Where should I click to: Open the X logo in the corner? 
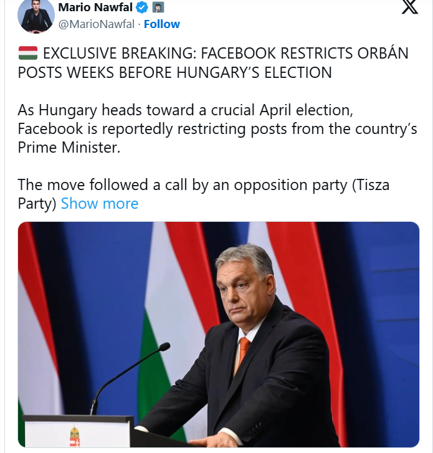click(x=409, y=9)
